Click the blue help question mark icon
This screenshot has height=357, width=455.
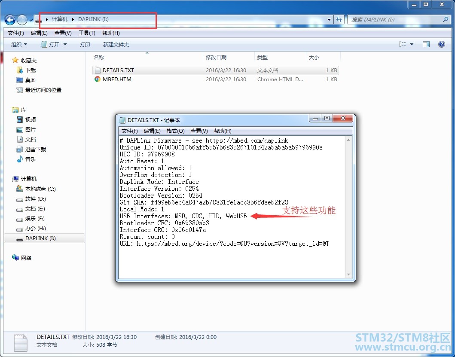[x=441, y=44]
